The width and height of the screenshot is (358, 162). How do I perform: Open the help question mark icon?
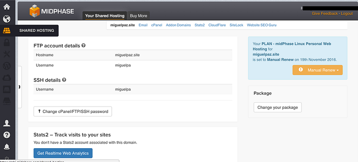tap(7, 135)
